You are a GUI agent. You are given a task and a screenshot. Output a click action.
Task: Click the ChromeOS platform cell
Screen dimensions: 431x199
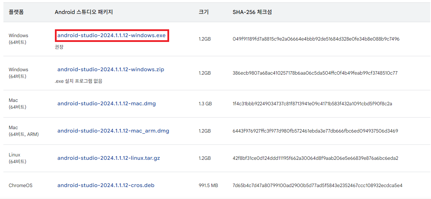click(20, 185)
